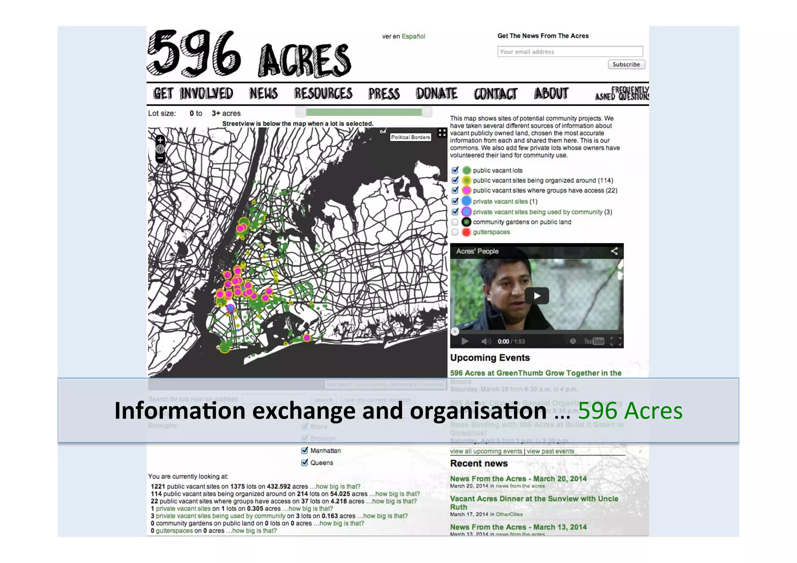
Task: Click view all upcoming events link
Action: (x=486, y=451)
